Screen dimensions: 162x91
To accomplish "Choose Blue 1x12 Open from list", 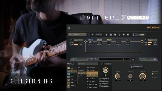I will click(x=91, y=70).
